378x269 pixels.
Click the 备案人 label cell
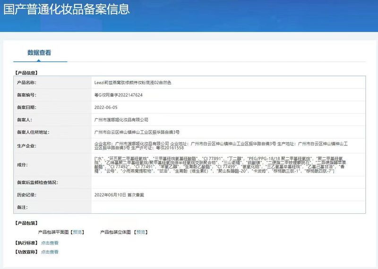[52, 120]
